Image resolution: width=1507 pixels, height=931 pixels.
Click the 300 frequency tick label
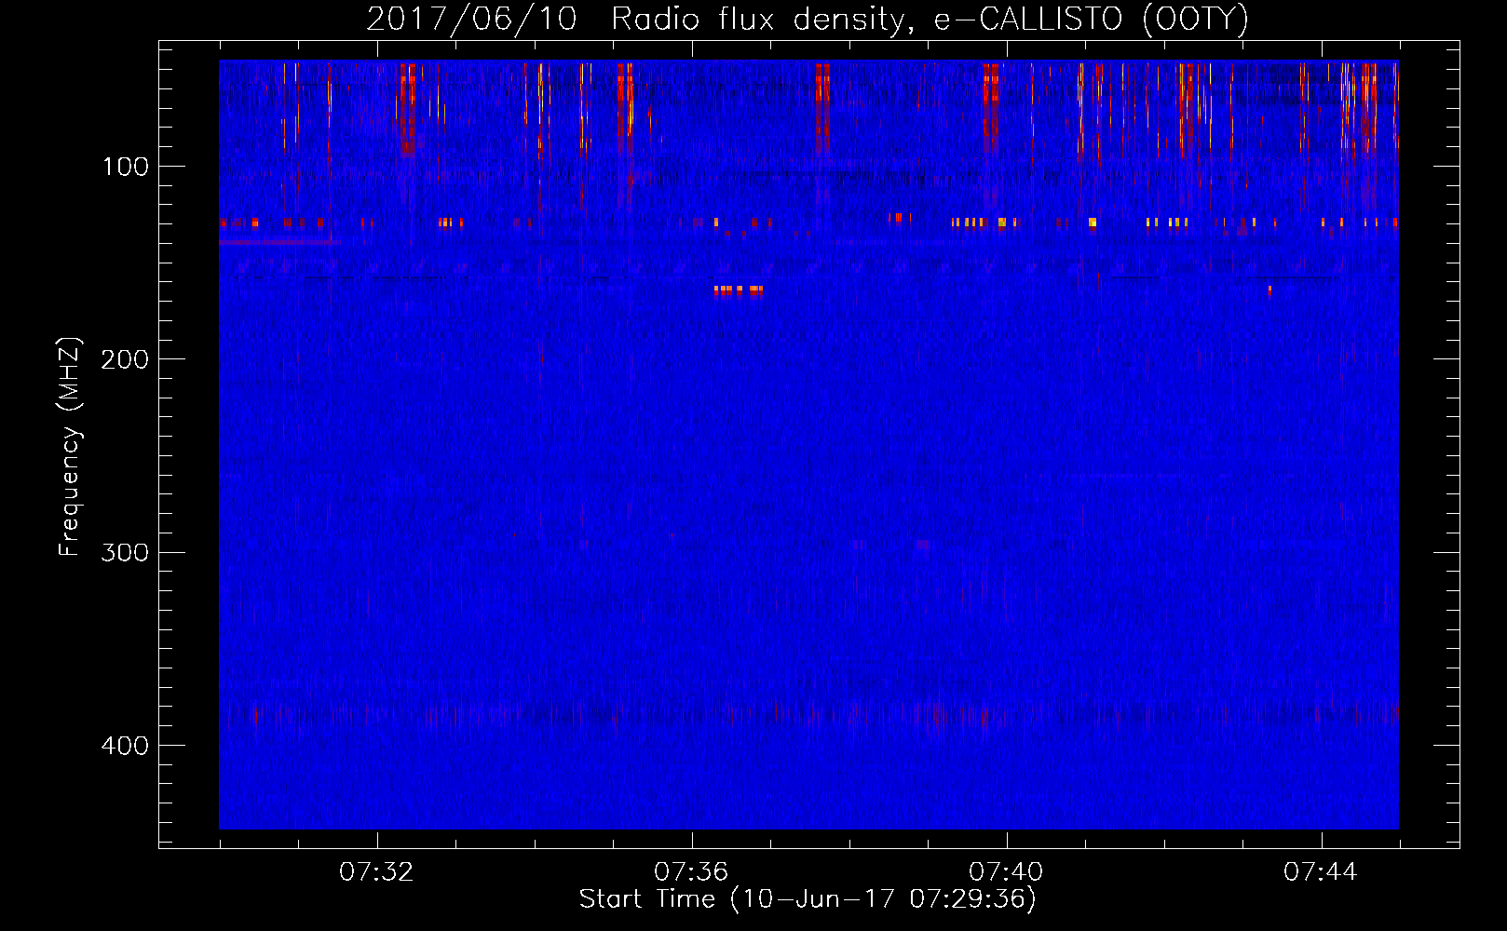click(125, 552)
